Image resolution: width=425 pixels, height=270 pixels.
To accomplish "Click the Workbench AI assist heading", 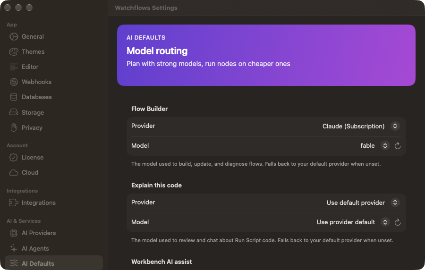I will (x=161, y=262).
